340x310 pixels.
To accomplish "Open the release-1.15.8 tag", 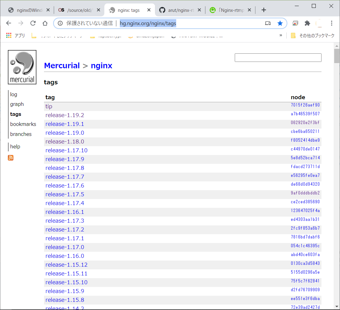I will pyautogui.click(x=65, y=300).
